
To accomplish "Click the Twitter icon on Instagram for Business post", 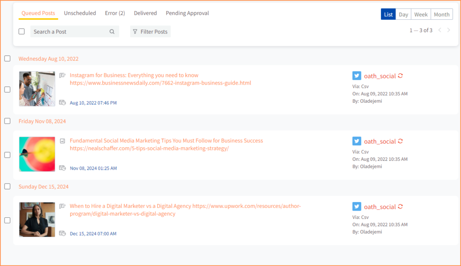I will pyautogui.click(x=357, y=76).
